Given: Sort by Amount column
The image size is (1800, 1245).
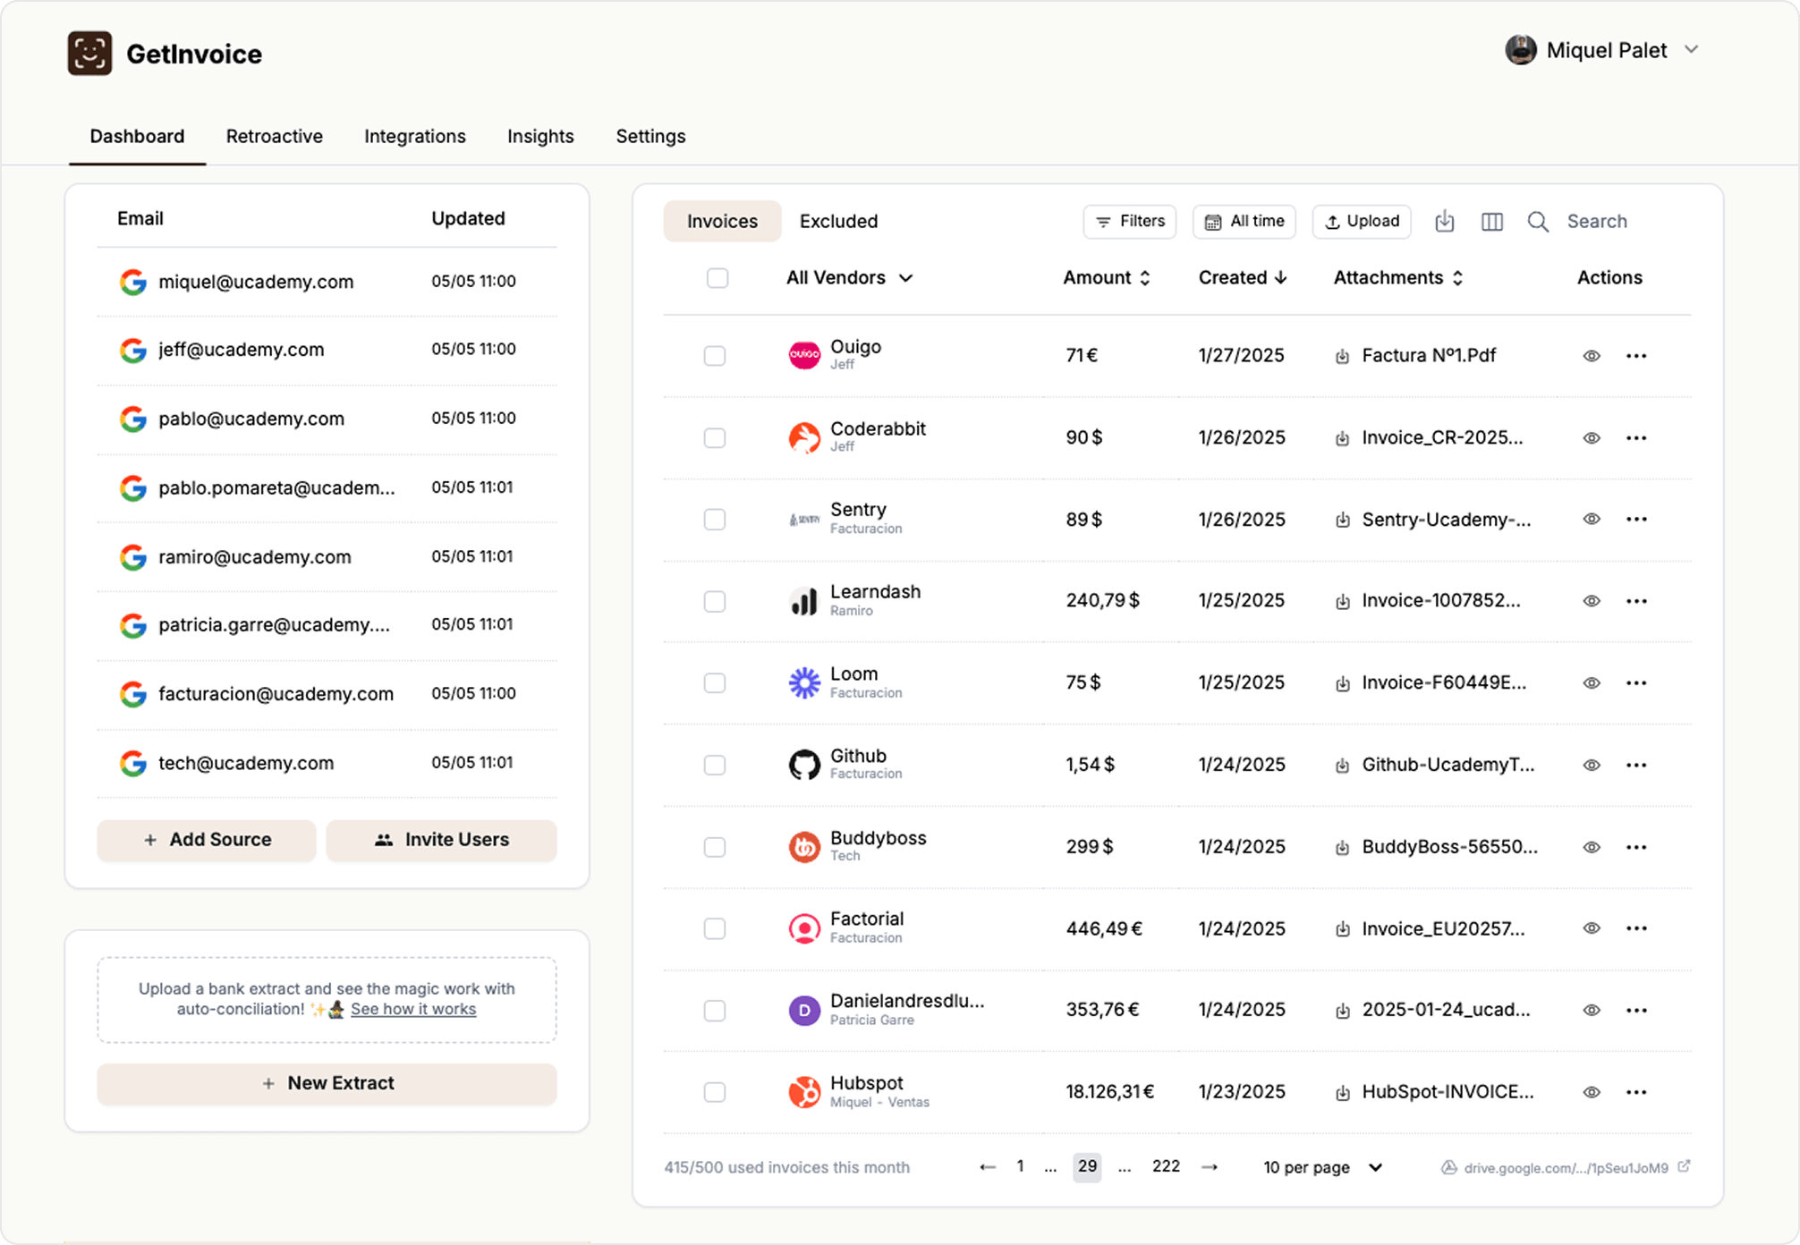Looking at the screenshot, I should coord(1107,278).
